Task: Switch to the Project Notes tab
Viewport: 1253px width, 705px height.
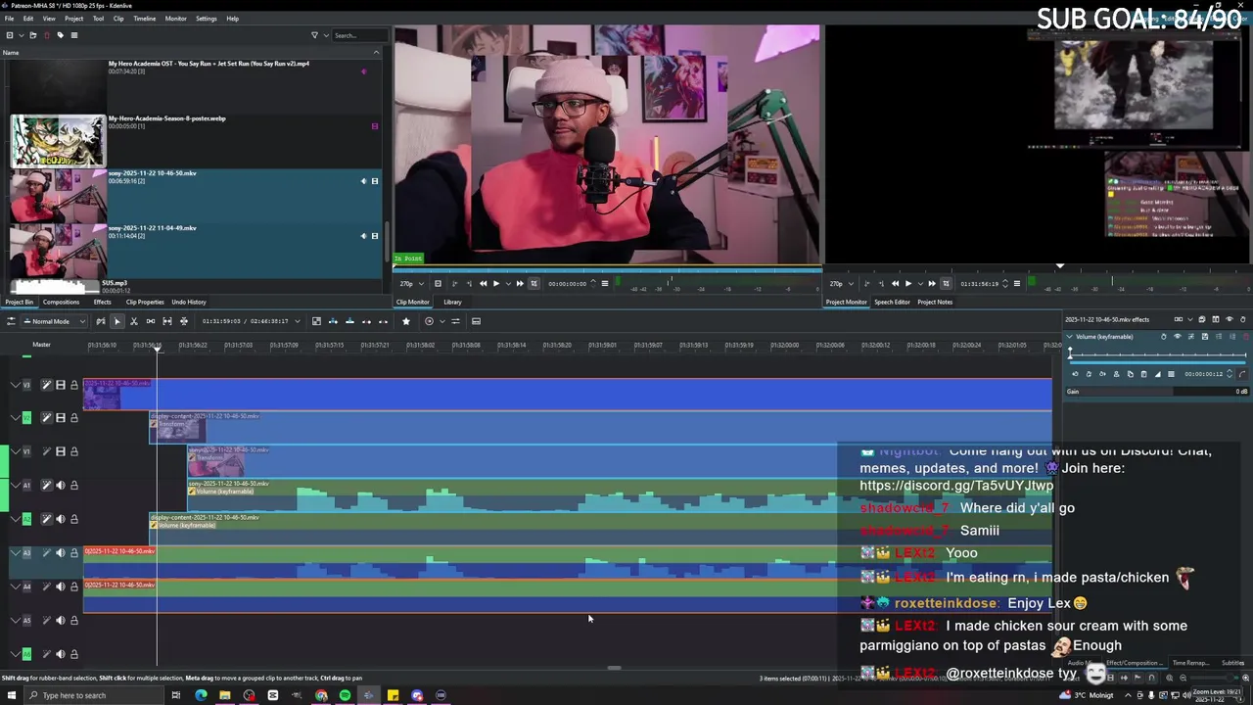Action: pos(935,302)
